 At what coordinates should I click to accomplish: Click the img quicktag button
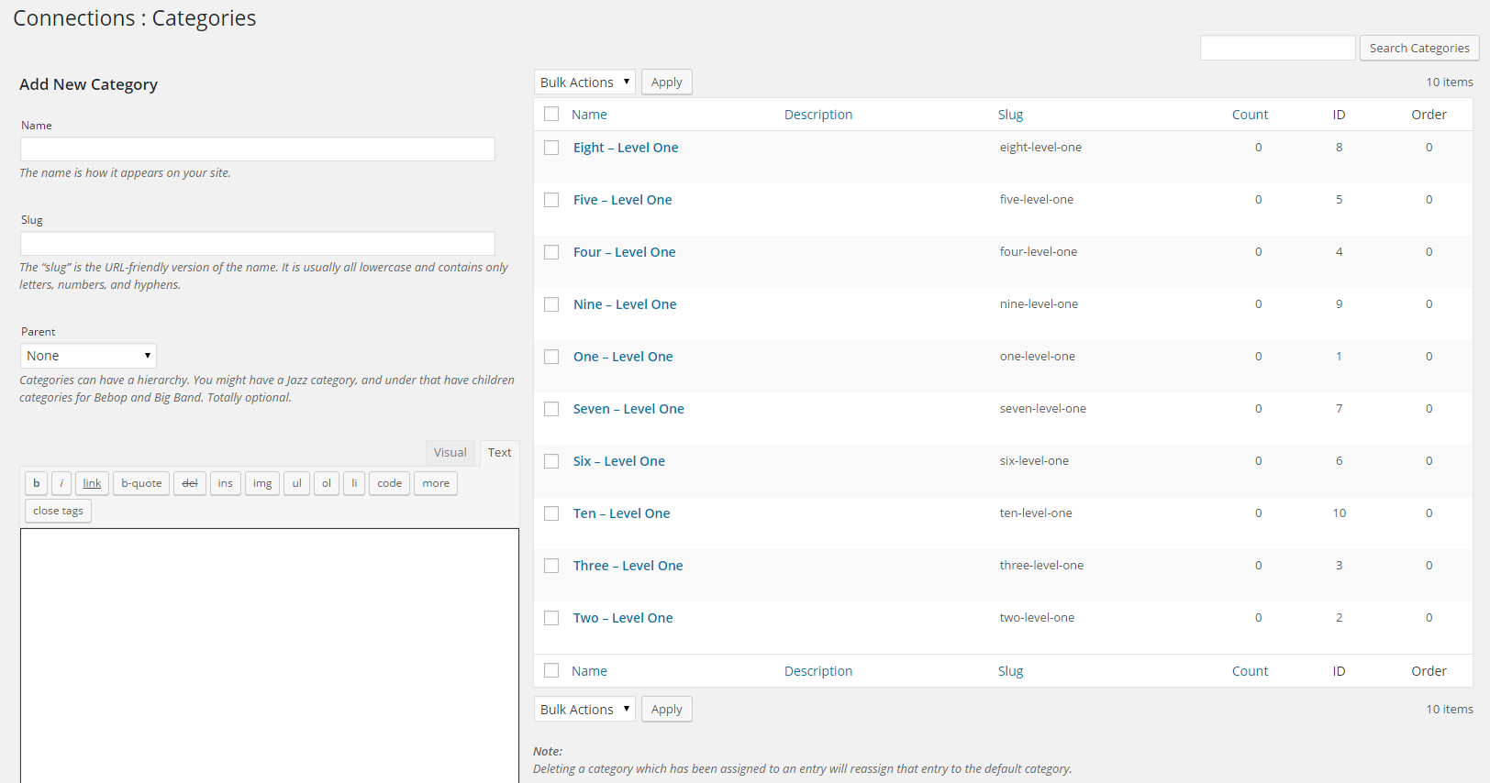[x=262, y=483]
